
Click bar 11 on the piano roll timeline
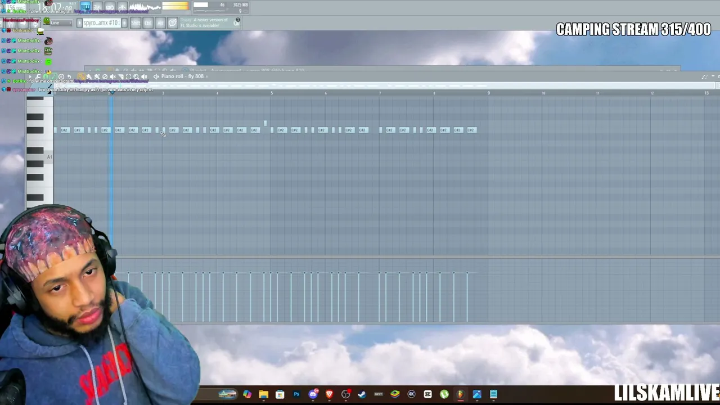click(x=597, y=93)
